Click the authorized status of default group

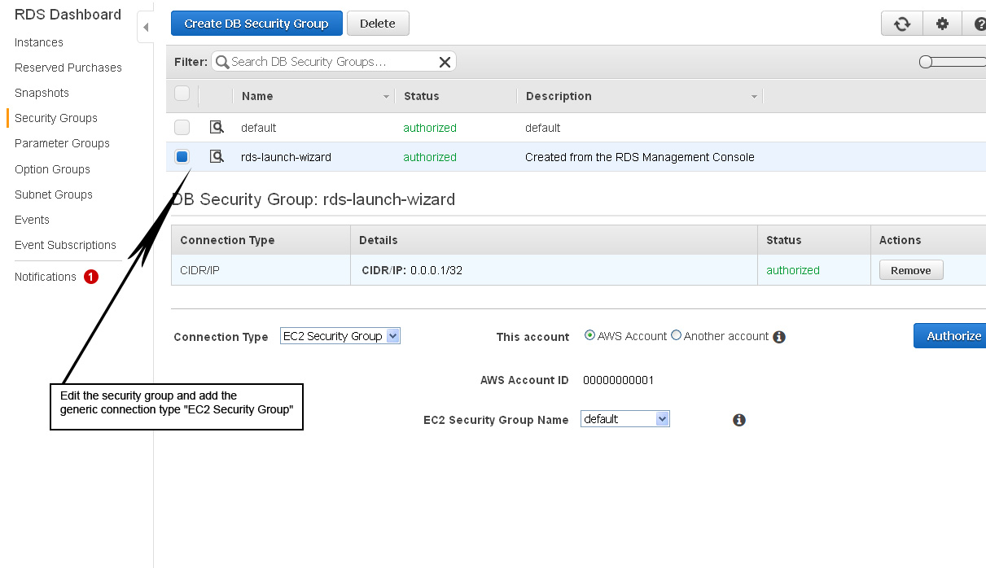click(x=430, y=128)
